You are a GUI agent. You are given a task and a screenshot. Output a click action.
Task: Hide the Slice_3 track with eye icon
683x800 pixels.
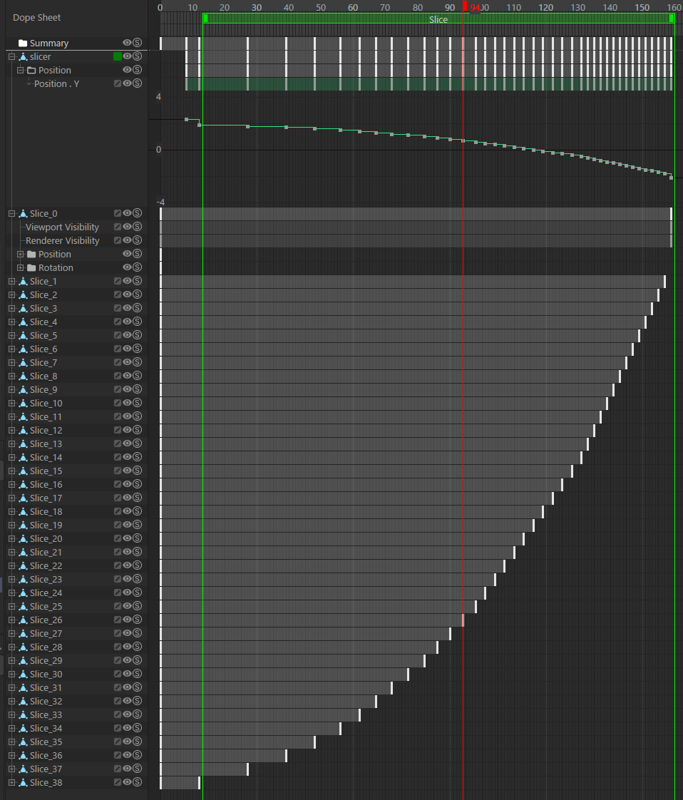127,307
